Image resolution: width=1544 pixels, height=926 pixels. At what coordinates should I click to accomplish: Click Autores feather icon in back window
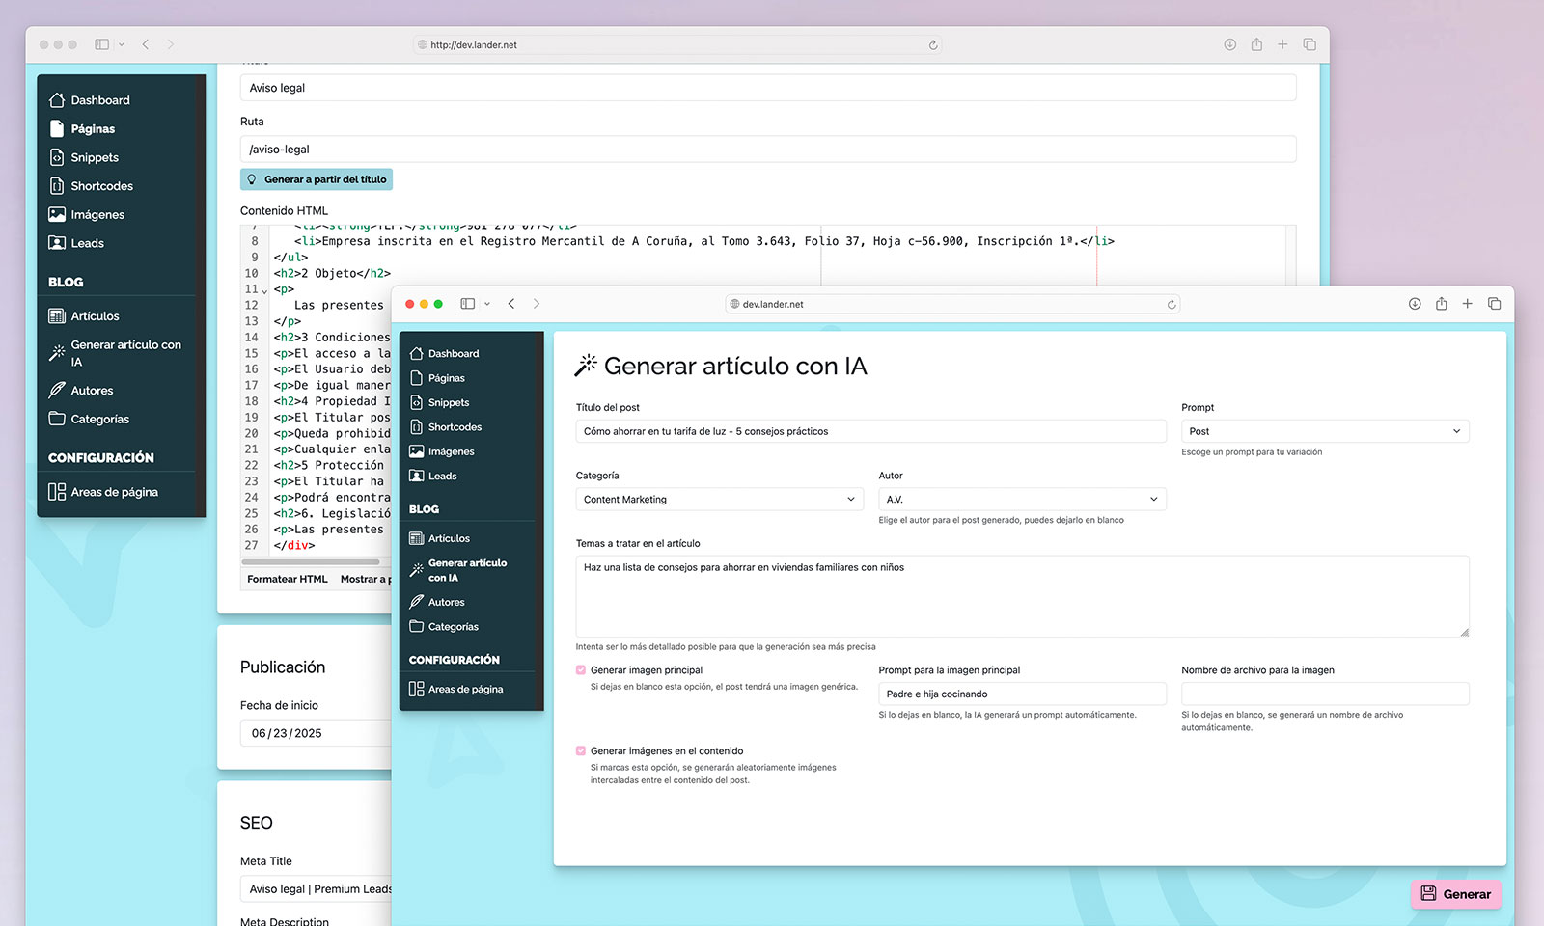[57, 391]
